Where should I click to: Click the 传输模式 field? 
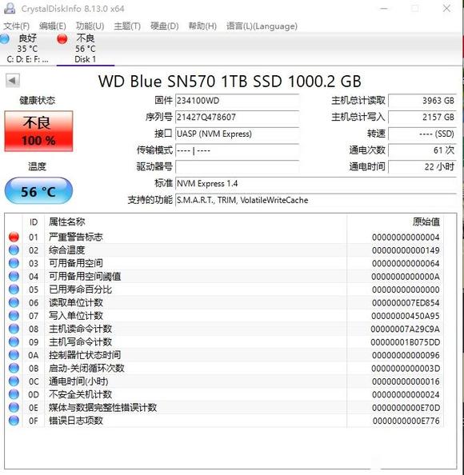click(238, 150)
